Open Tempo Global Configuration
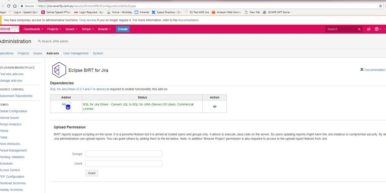 (13, 111)
